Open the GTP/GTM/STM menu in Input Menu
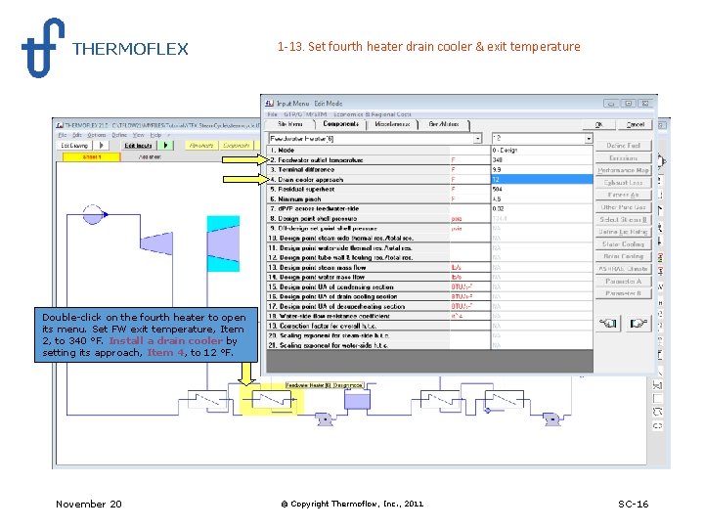The image size is (704, 528). tap(305, 114)
